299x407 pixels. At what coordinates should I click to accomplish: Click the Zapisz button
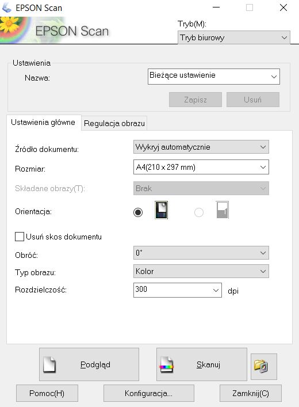coord(195,100)
